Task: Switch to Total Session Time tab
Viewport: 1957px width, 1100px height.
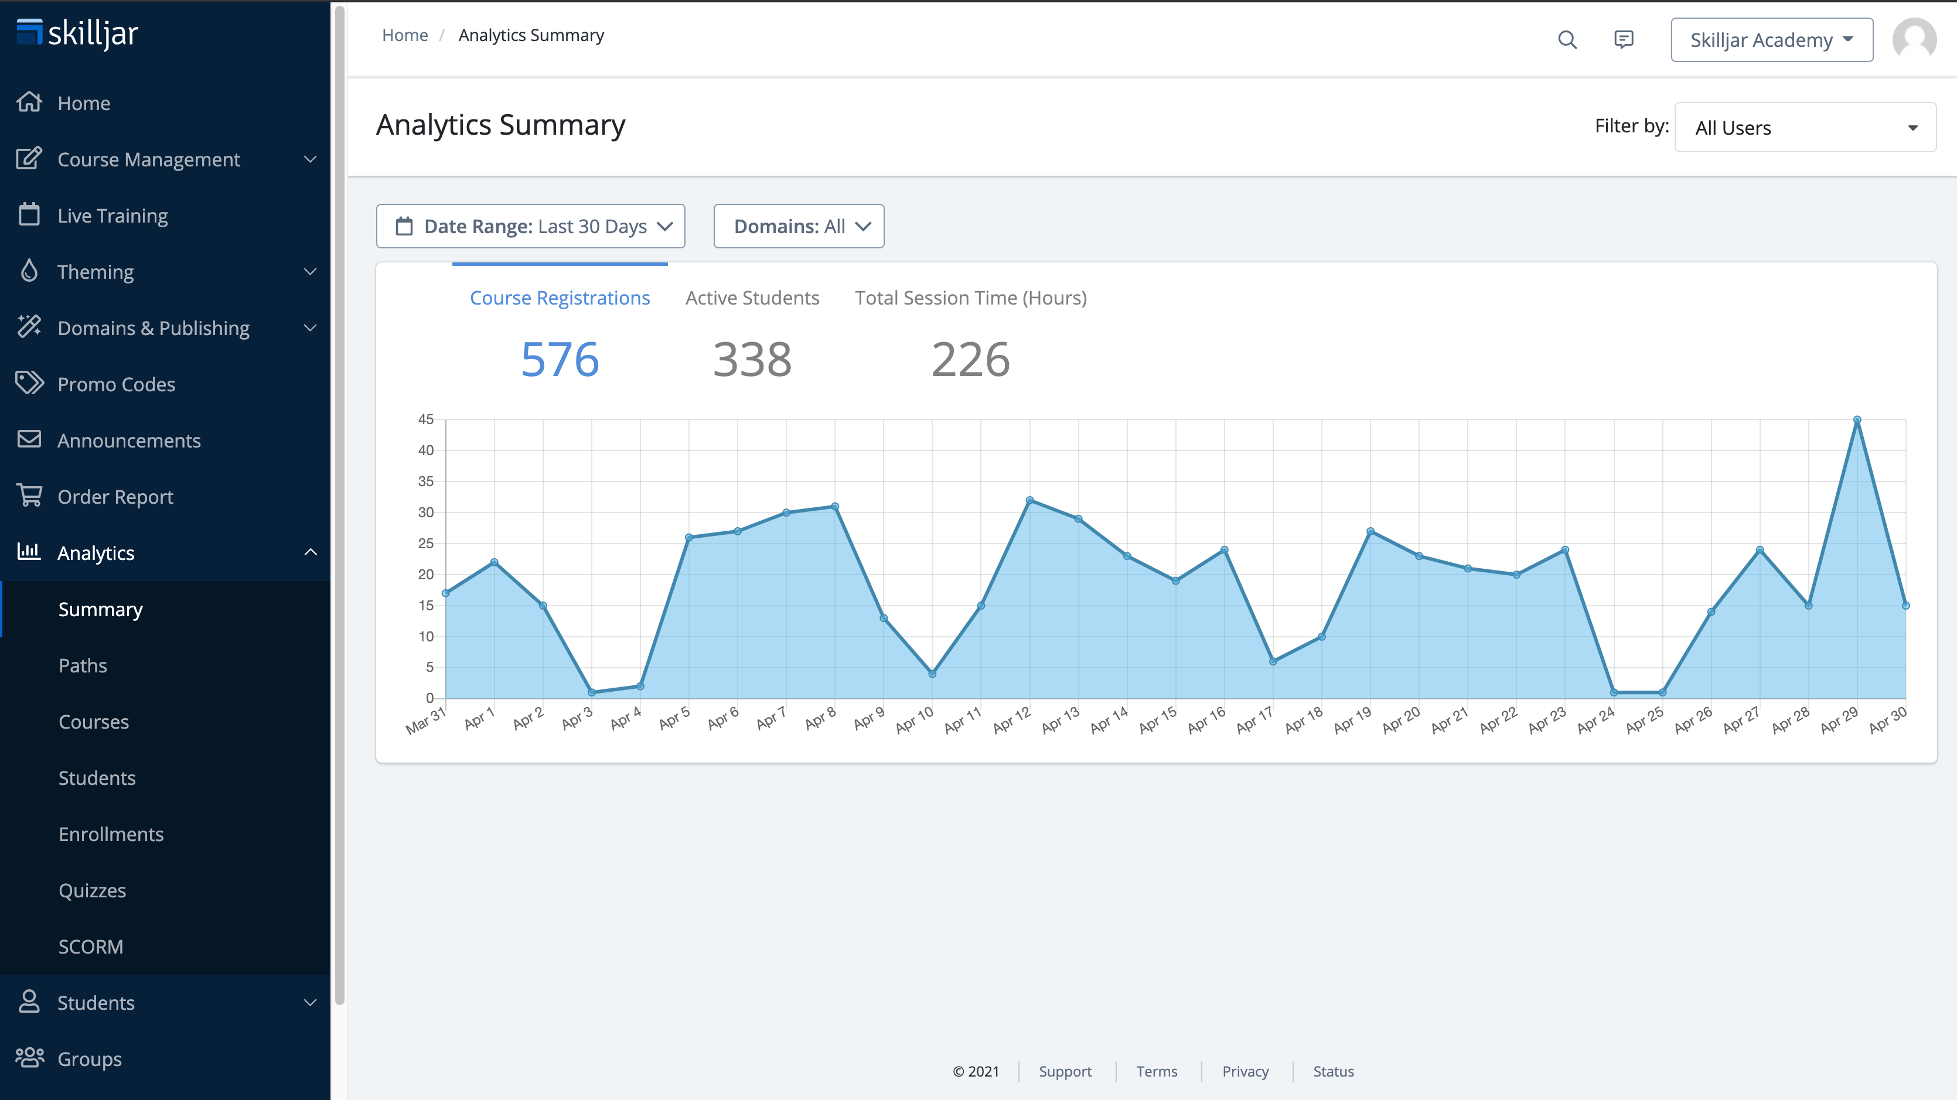Action: [x=970, y=298]
